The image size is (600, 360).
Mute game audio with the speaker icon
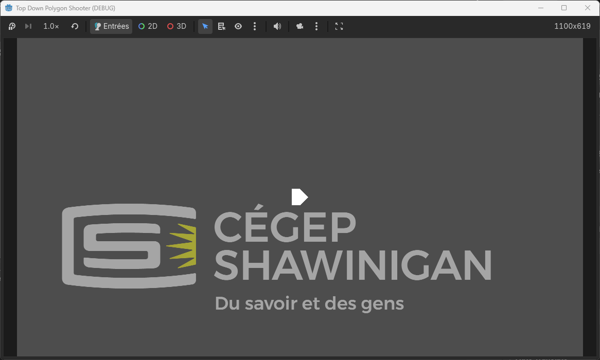277,26
